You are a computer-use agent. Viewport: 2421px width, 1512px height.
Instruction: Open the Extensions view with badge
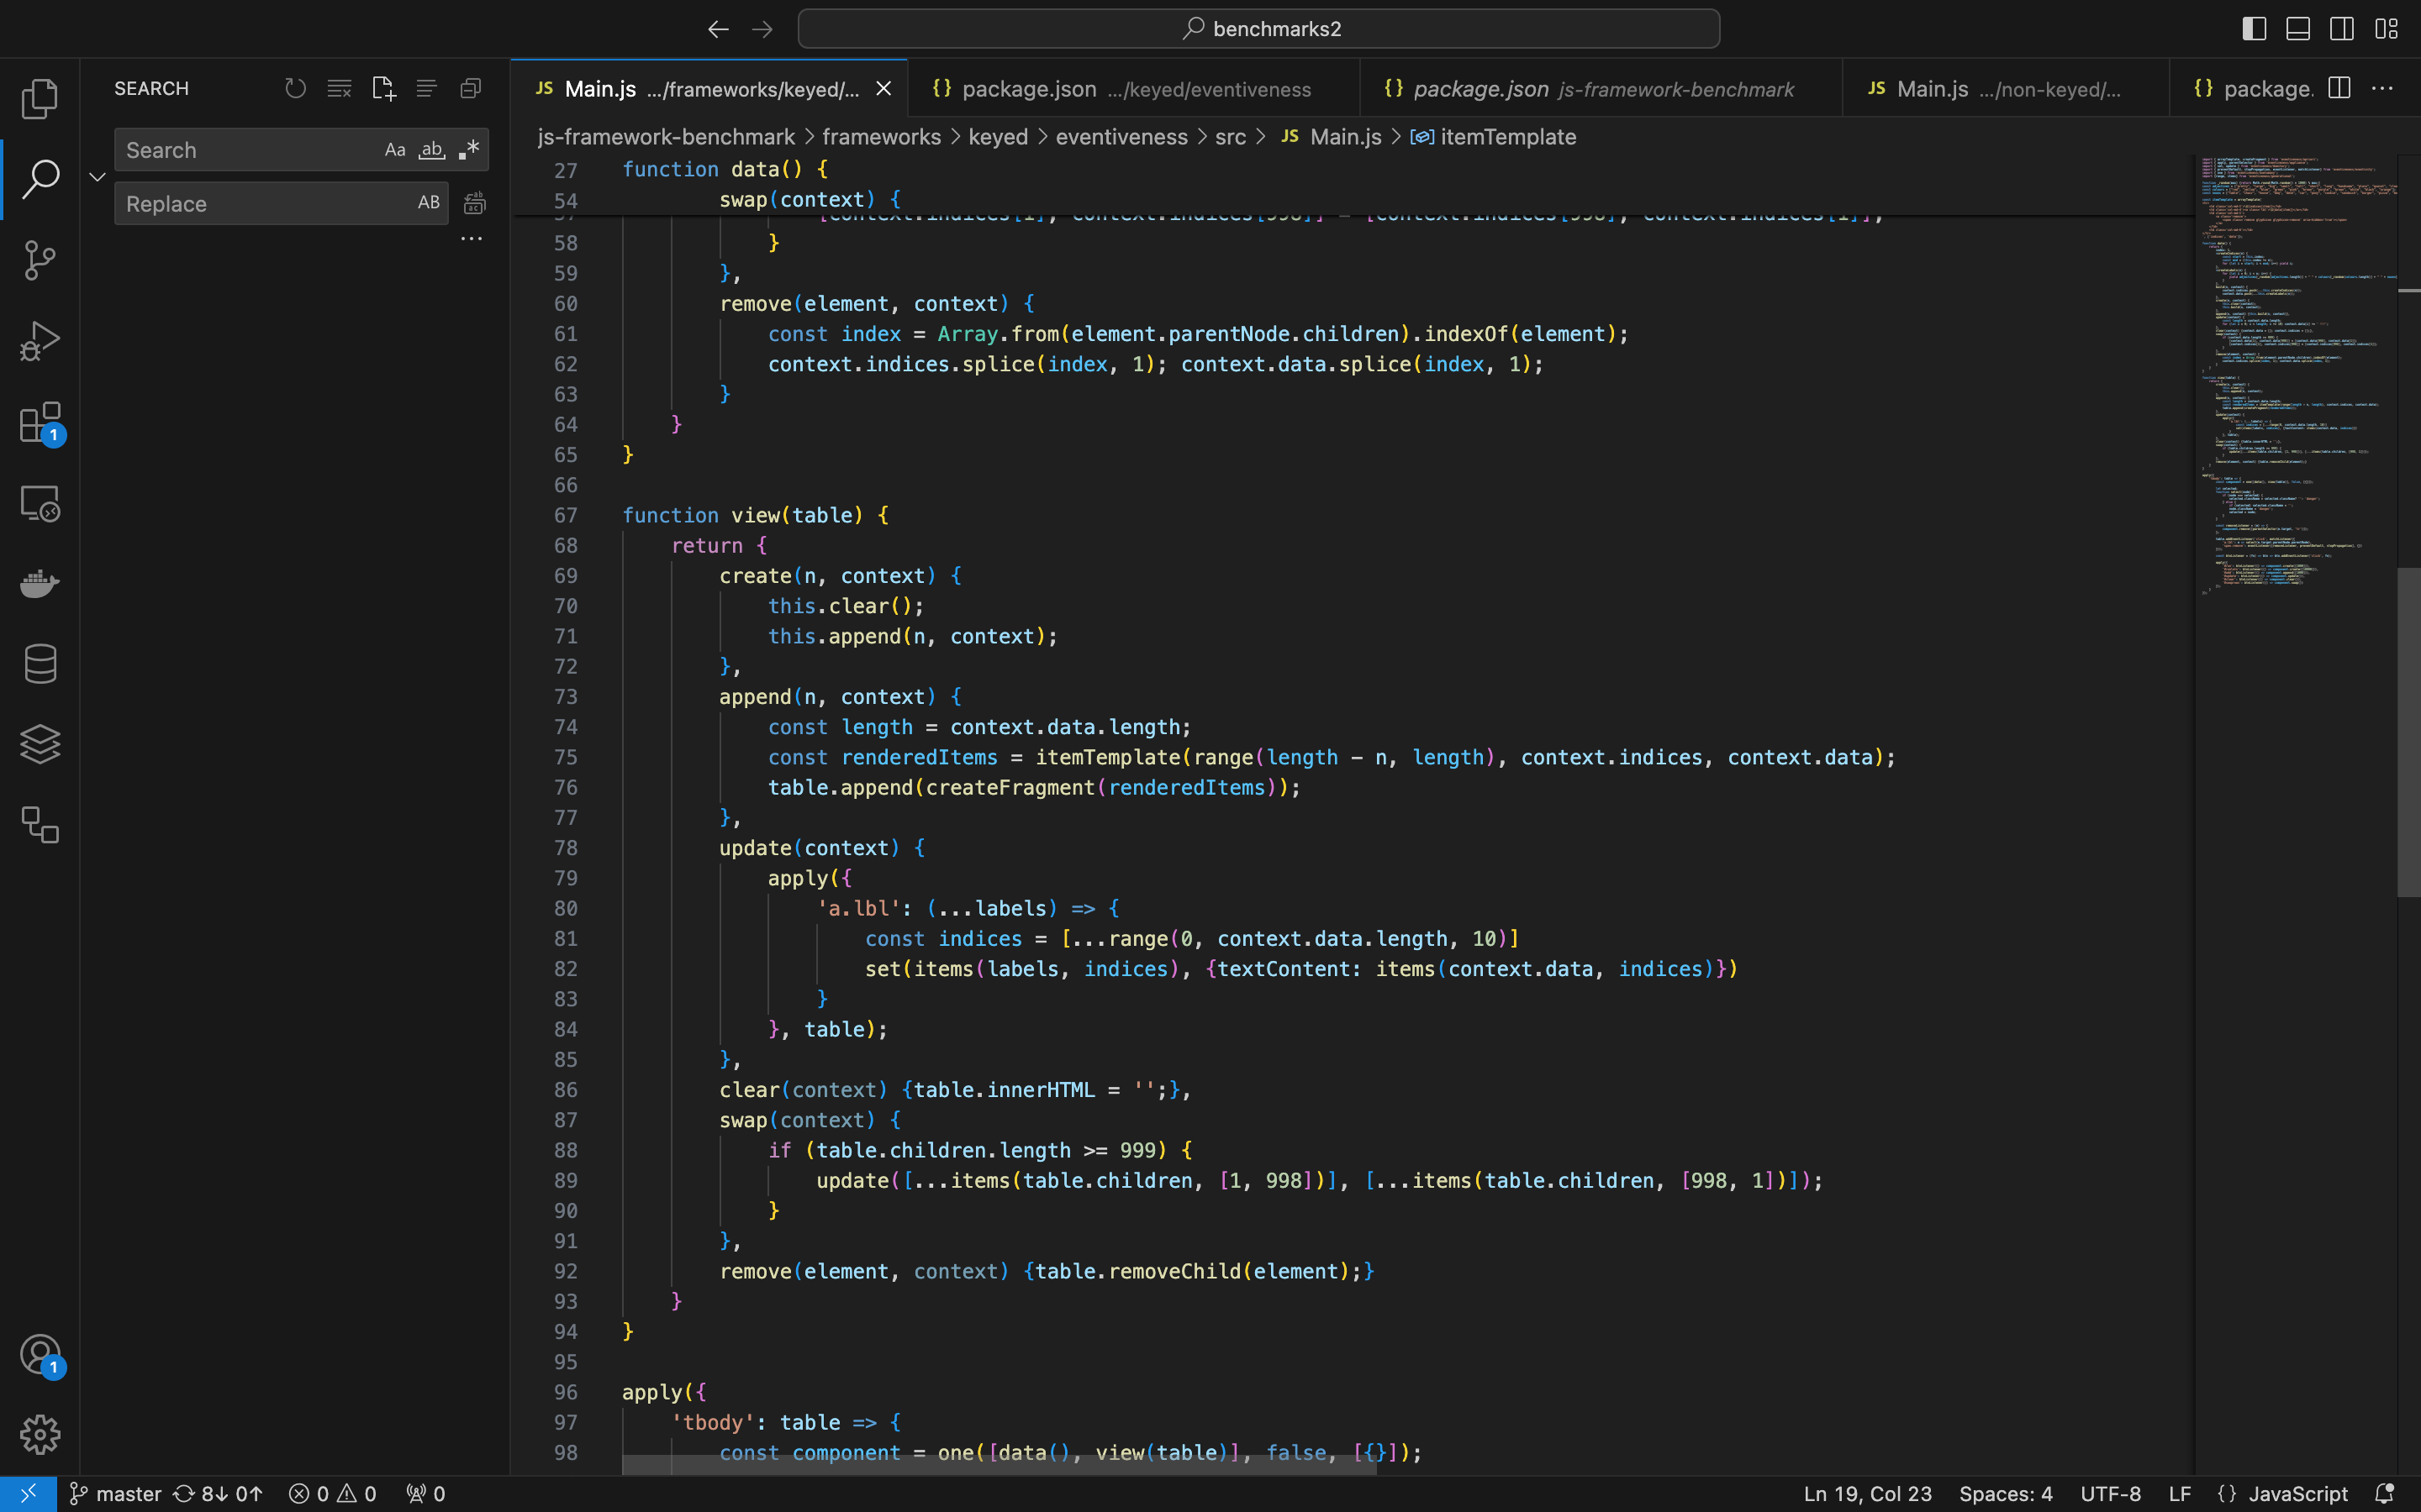pos(40,423)
